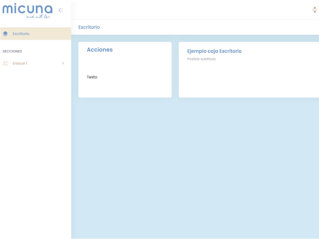The image size is (319, 239).
Task: Click the "made with love" tagline under the logo
Action: [38, 17]
